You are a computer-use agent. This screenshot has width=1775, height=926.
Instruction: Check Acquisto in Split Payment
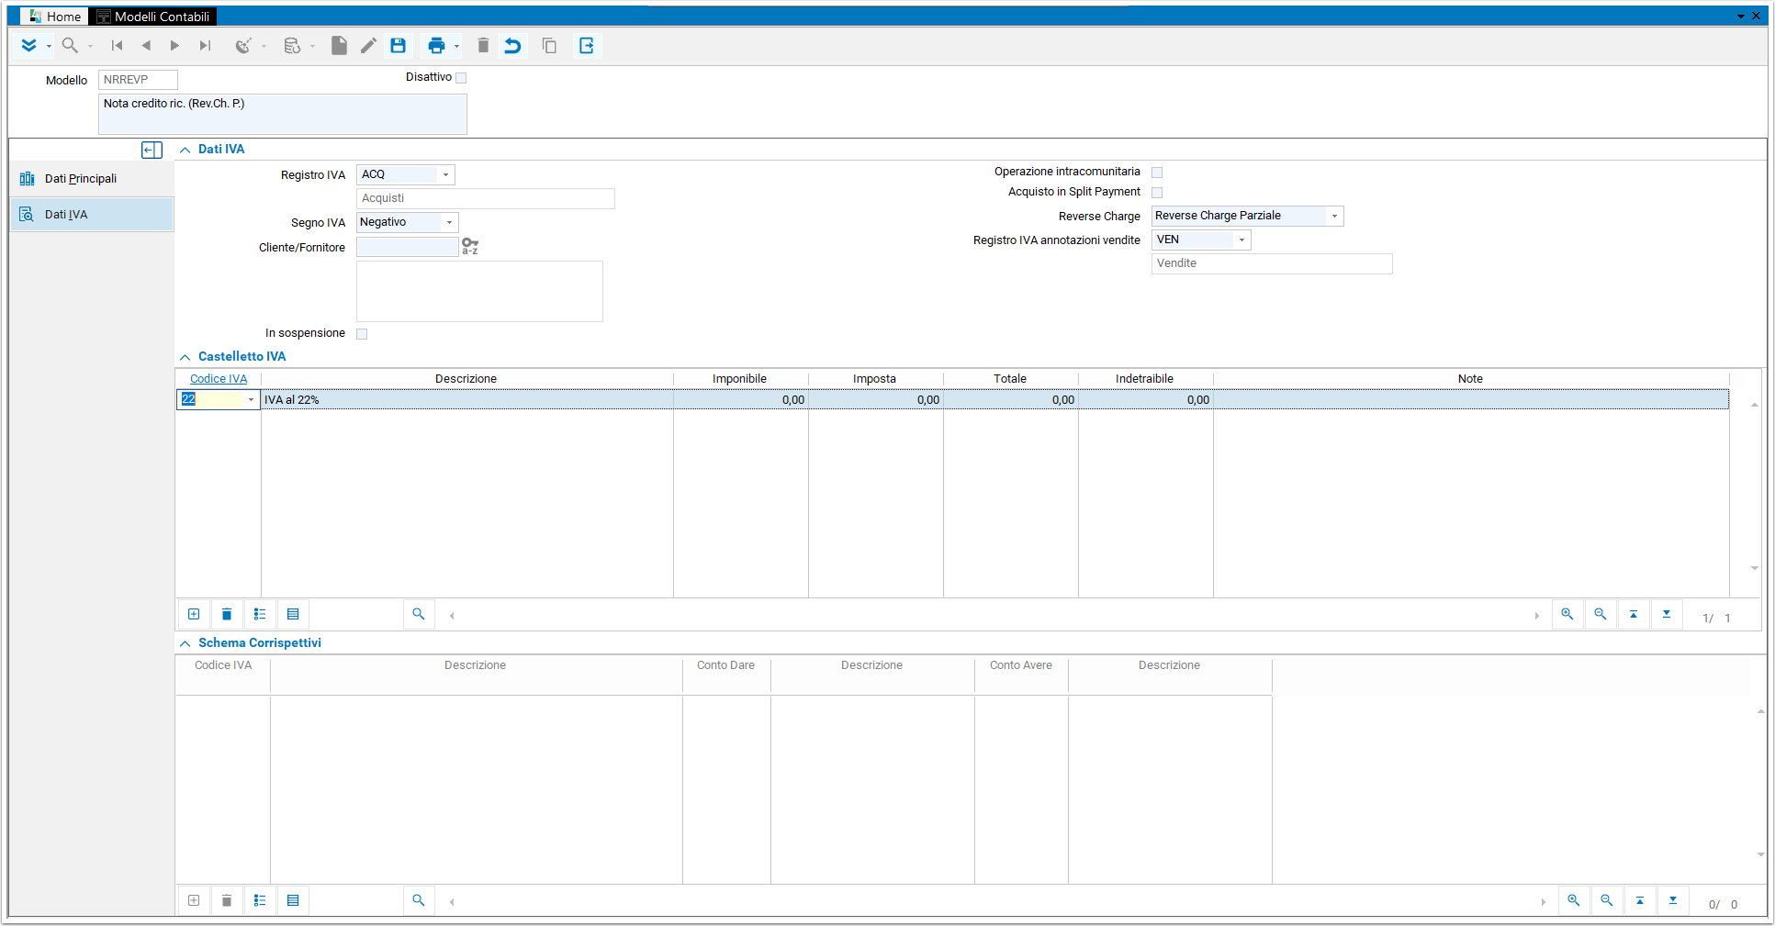(x=1157, y=193)
